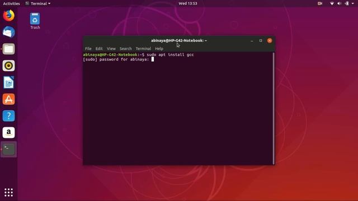358x201 pixels.
Task: Maximize the terminal window
Action: (x=261, y=41)
